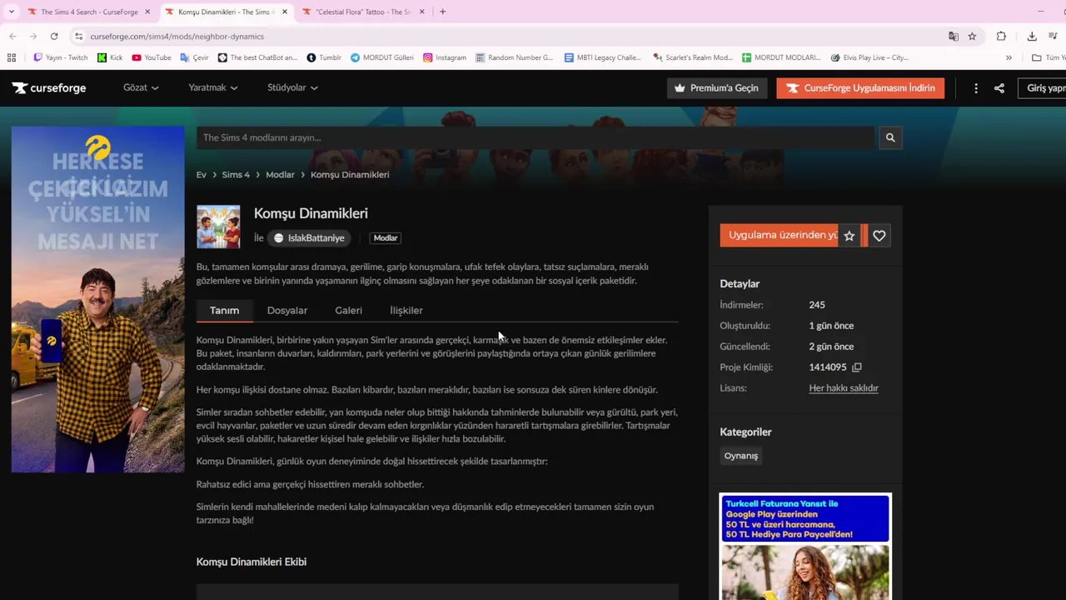Open the best ChatBot bookmark
The height and width of the screenshot is (600, 1066).
pos(257,57)
